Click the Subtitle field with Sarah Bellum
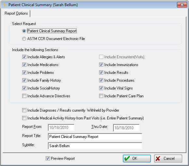The image size is (189, 166). pyautogui.click(x=95, y=146)
